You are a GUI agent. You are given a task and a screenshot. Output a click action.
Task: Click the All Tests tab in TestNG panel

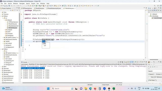[151, 80]
